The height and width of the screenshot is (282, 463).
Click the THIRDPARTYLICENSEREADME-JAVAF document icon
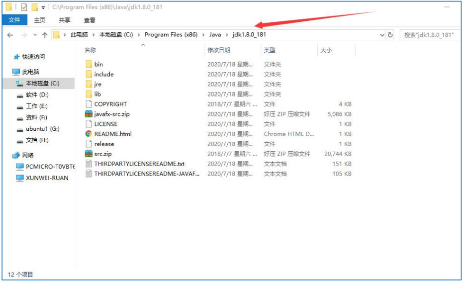coord(89,174)
